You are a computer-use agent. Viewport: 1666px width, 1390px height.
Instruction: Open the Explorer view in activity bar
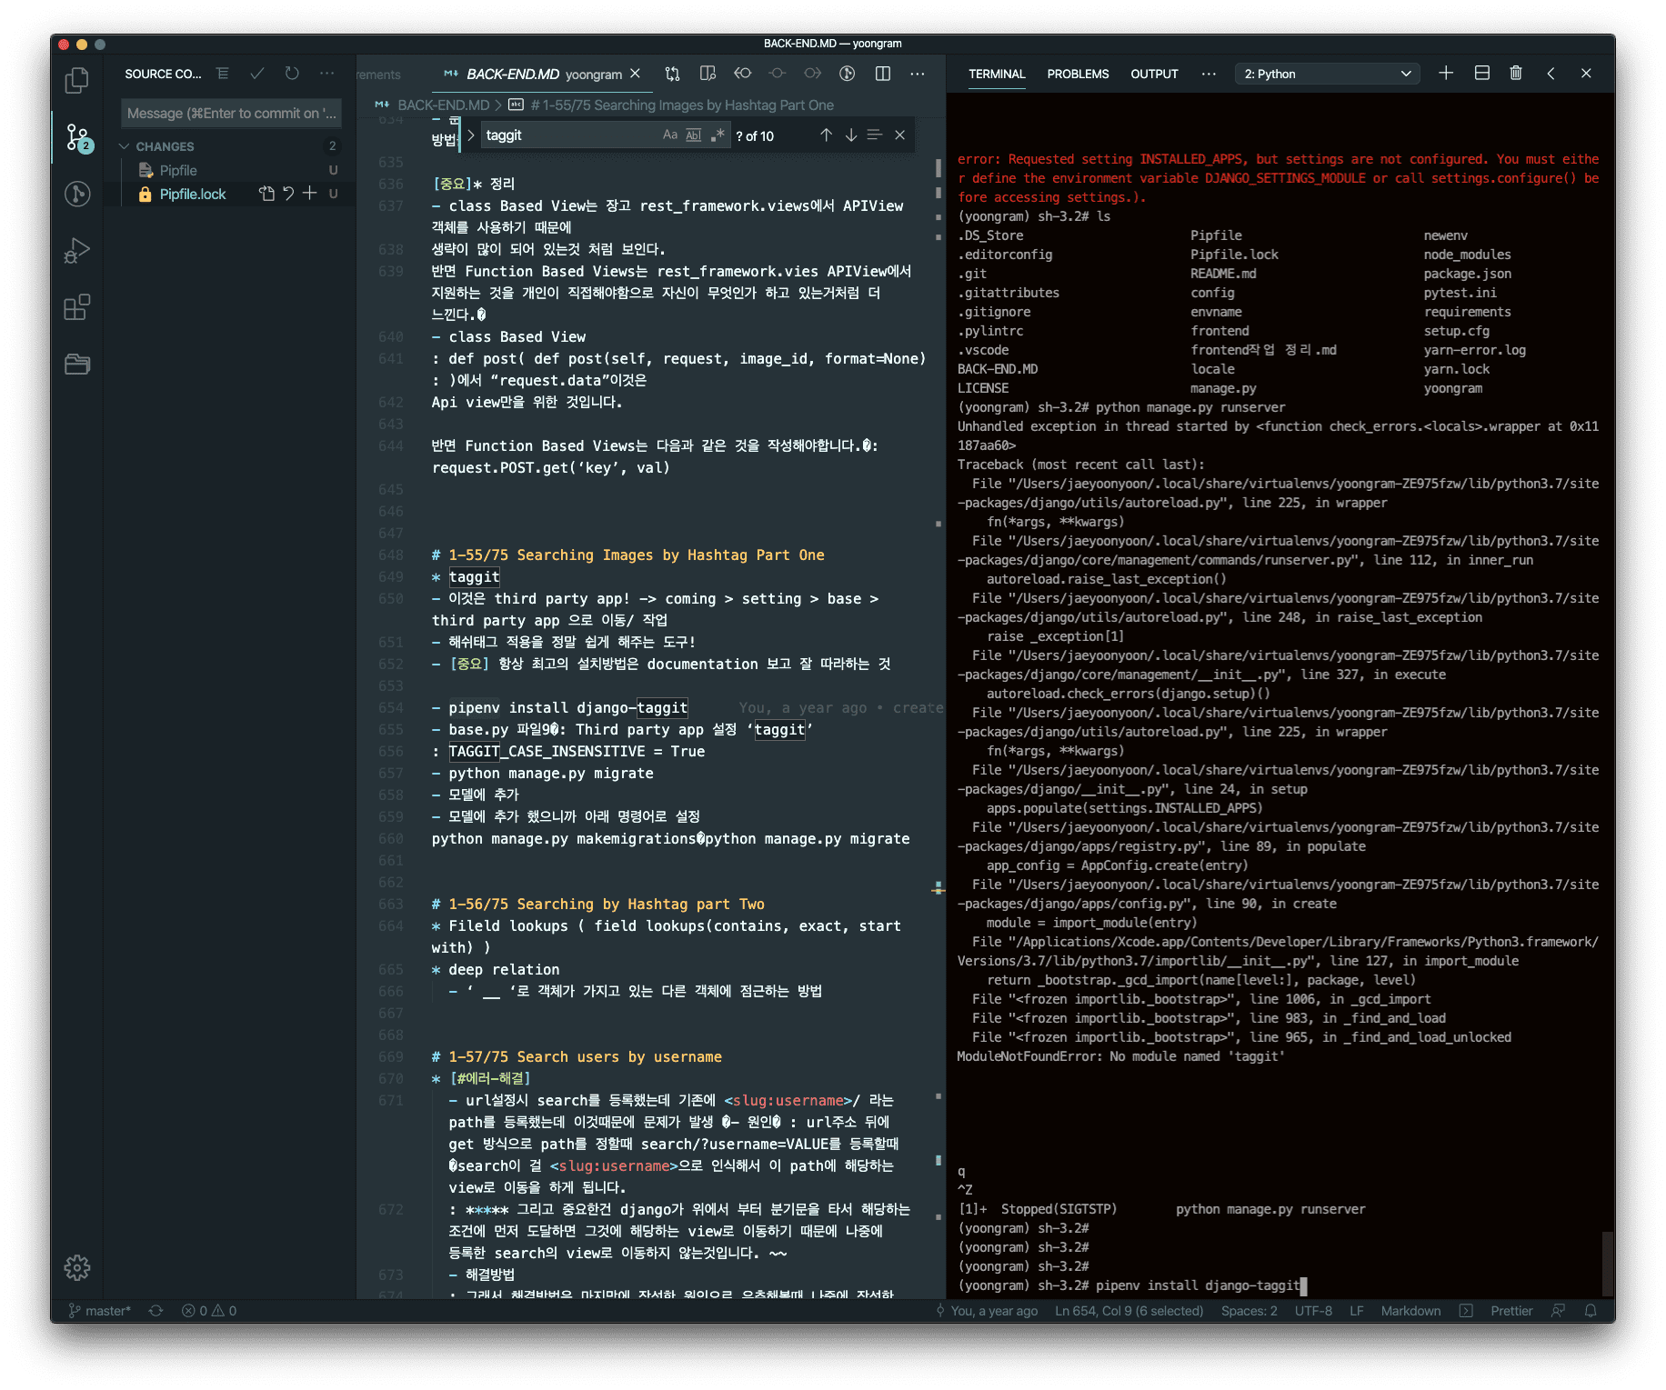pyautogui.click(x=77, y=81)
